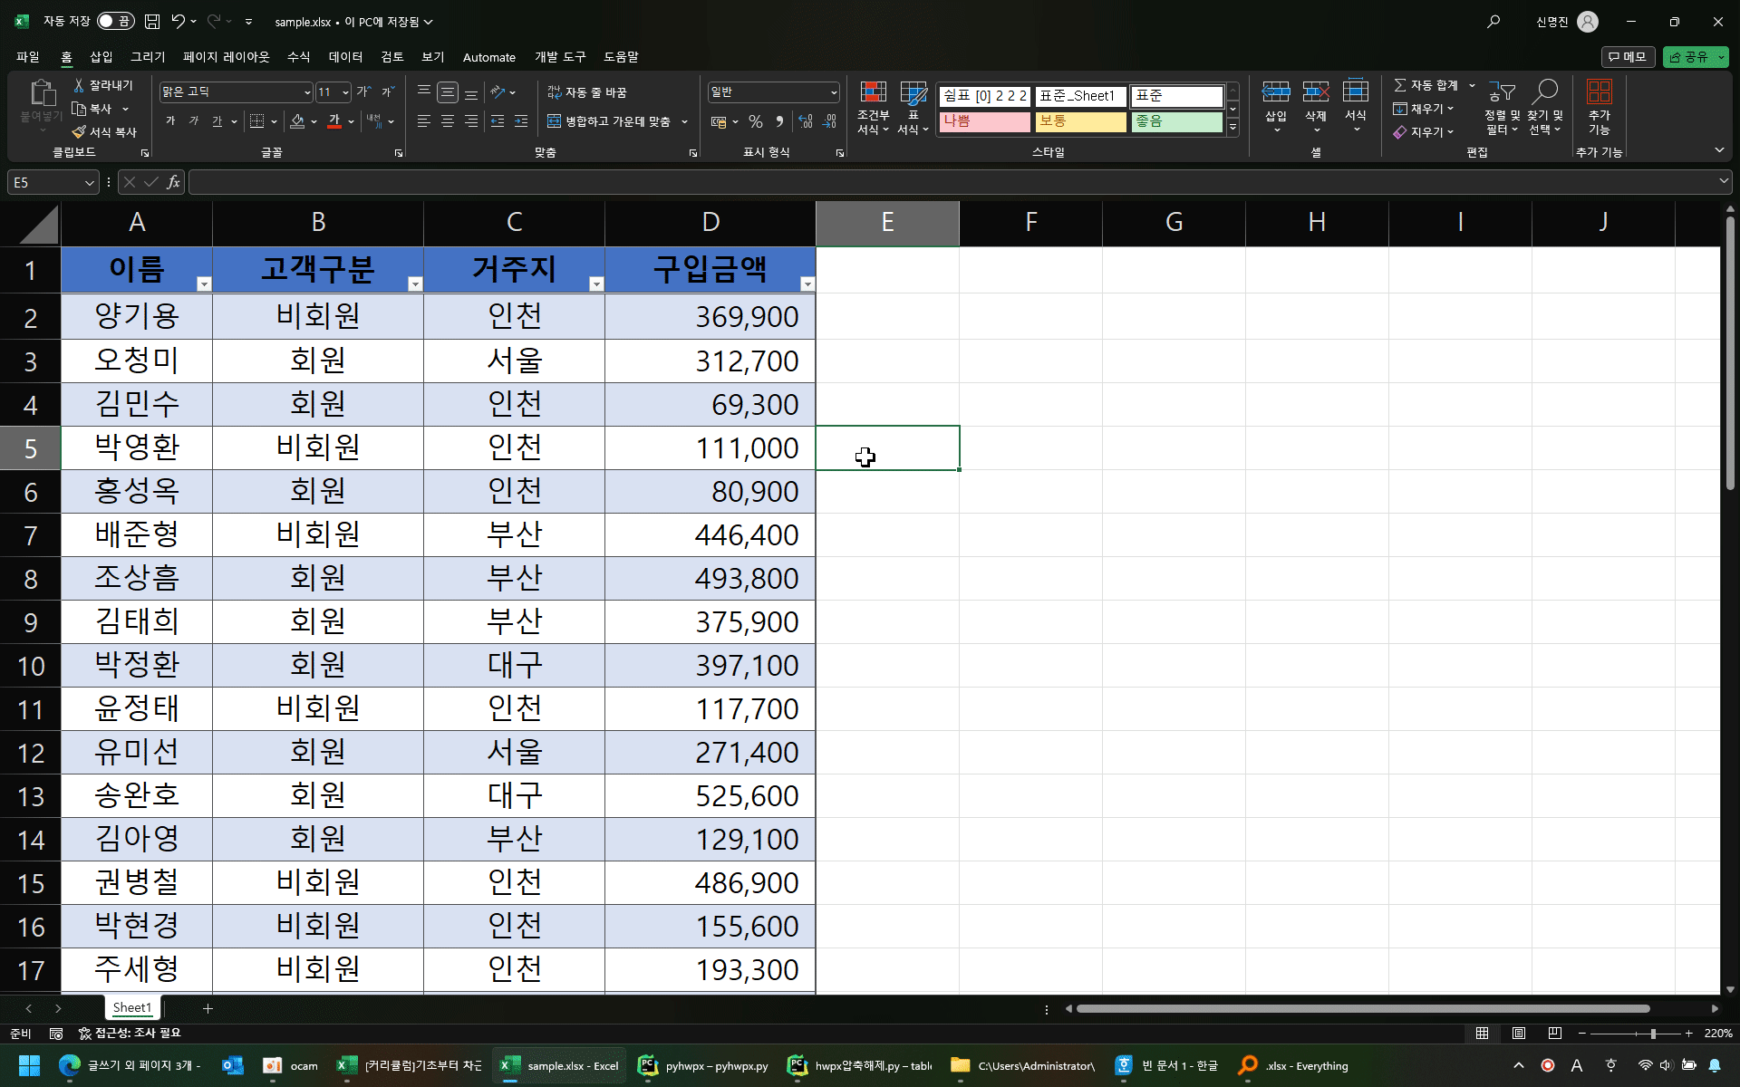Apply the 나쁨 red cell style swatch
1740x1087 pixels.
click(x=984, y=121)
